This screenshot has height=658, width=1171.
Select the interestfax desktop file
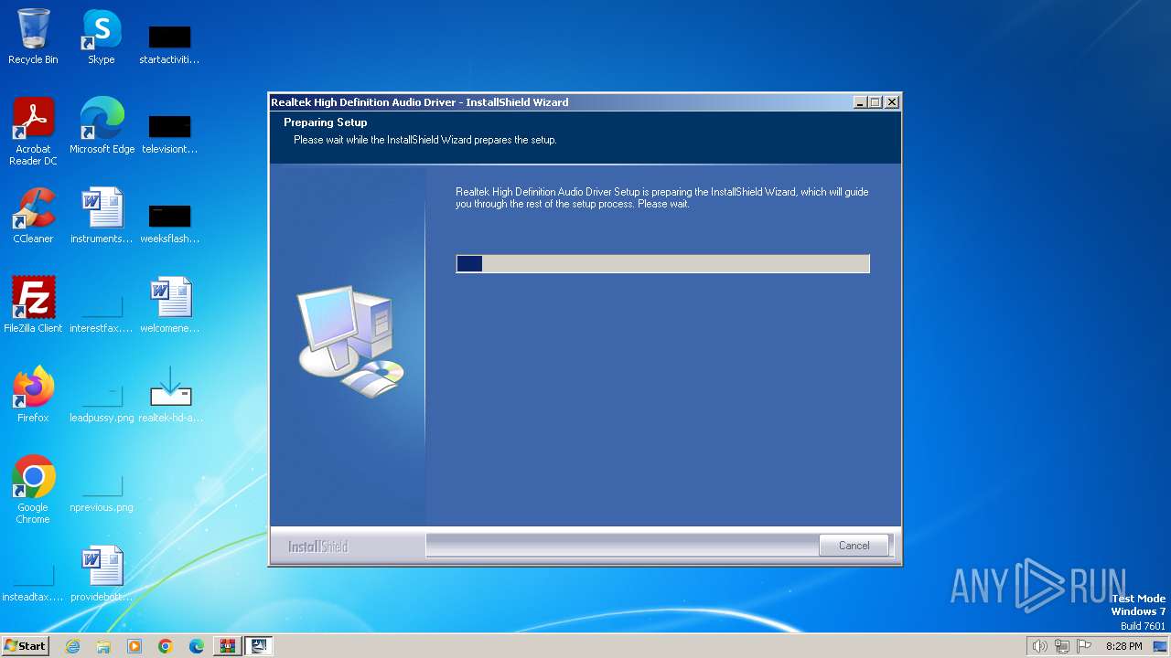pos(102,313)
